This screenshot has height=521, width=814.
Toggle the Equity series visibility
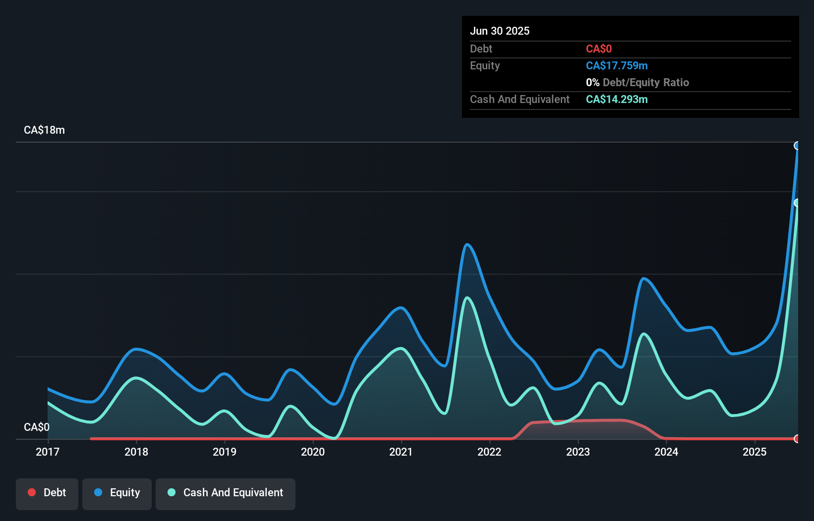(x=116, y=493)
